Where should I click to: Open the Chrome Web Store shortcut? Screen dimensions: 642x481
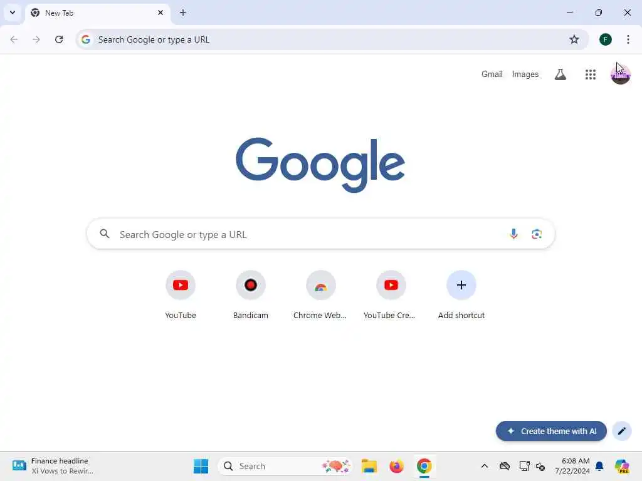(320, 296)
